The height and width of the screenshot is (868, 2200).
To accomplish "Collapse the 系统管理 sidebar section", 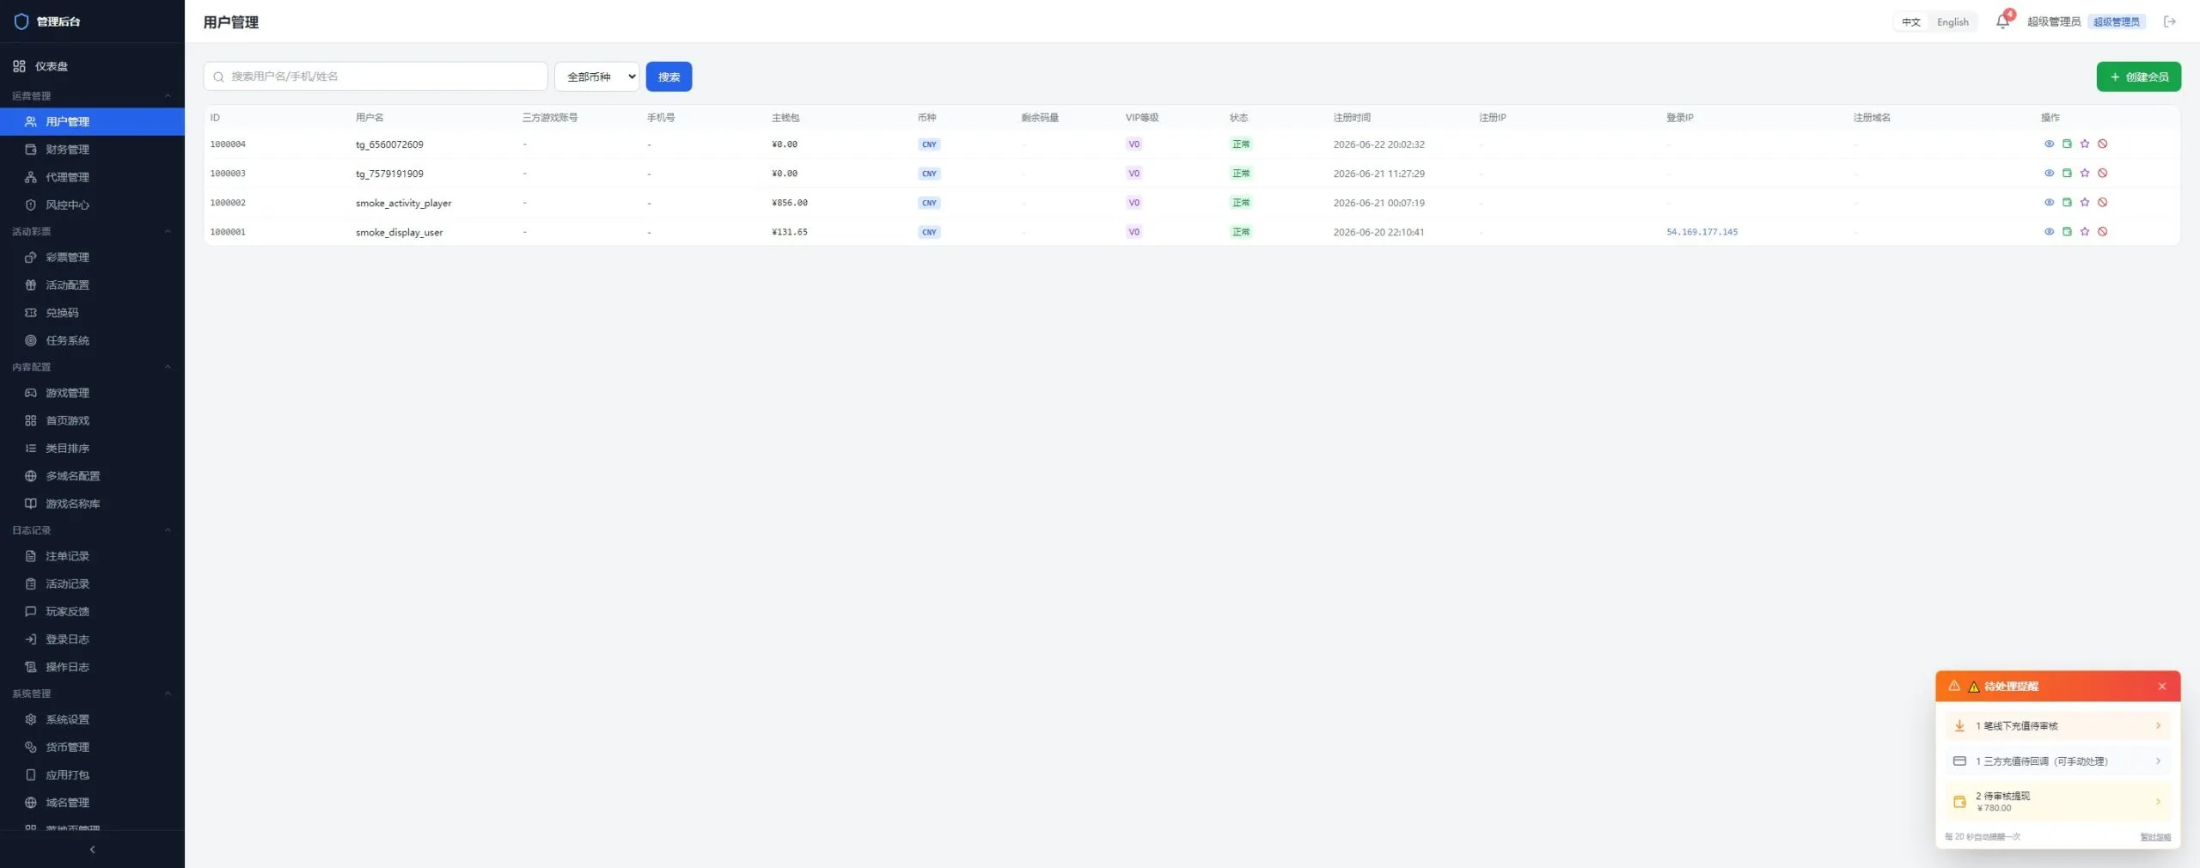I will click(168, 694).
